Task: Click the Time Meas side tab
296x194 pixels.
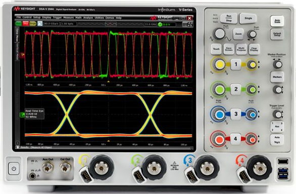Action: [x=17, y=35]
